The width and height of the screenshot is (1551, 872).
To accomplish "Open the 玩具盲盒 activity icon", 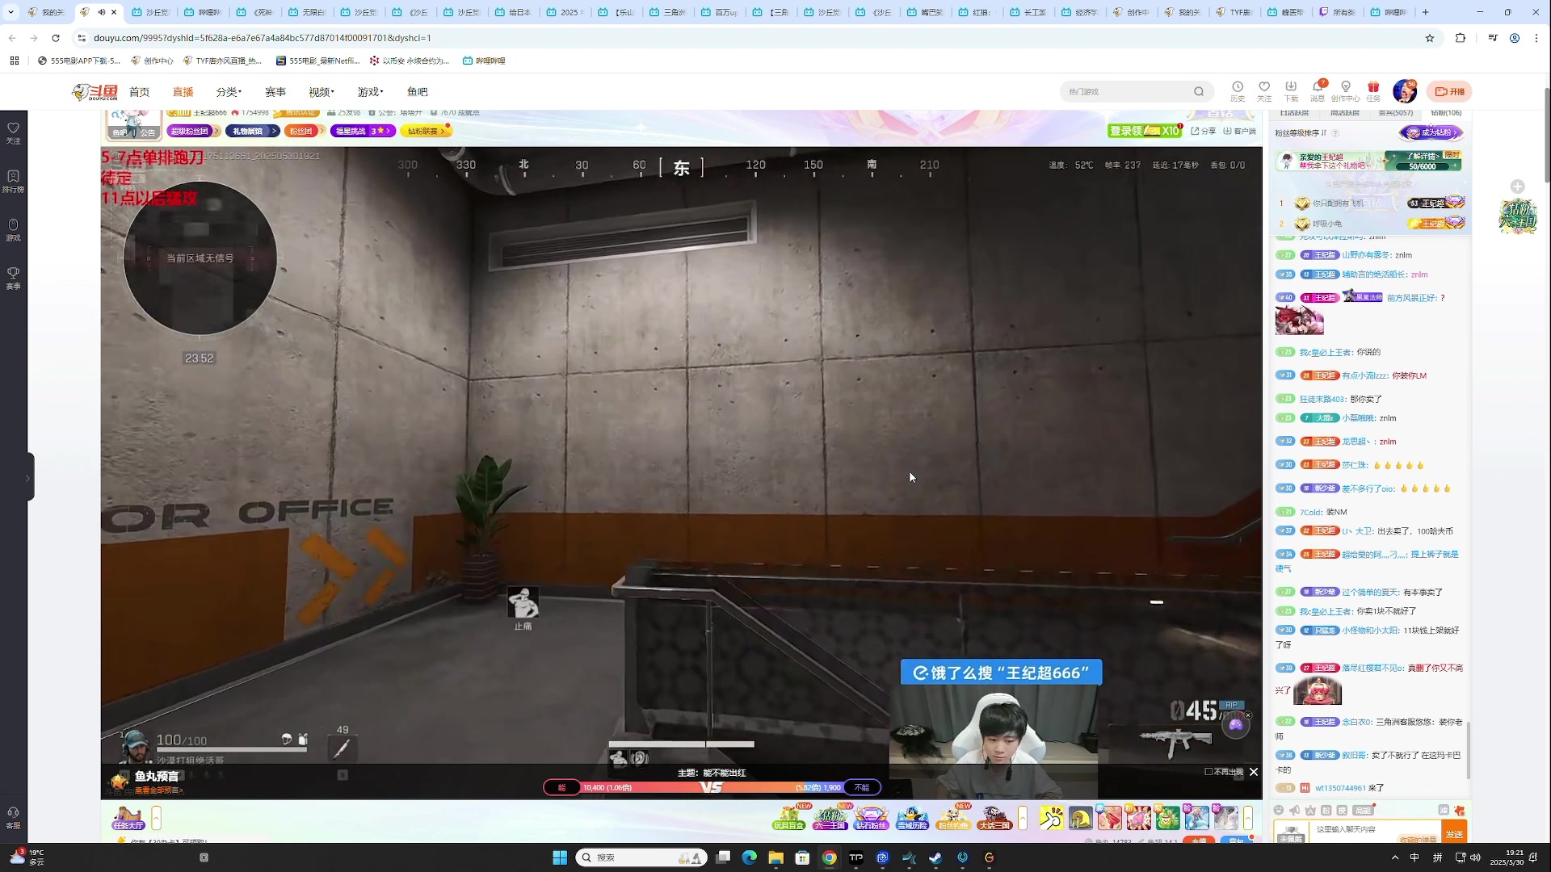I will click(788, 818).
